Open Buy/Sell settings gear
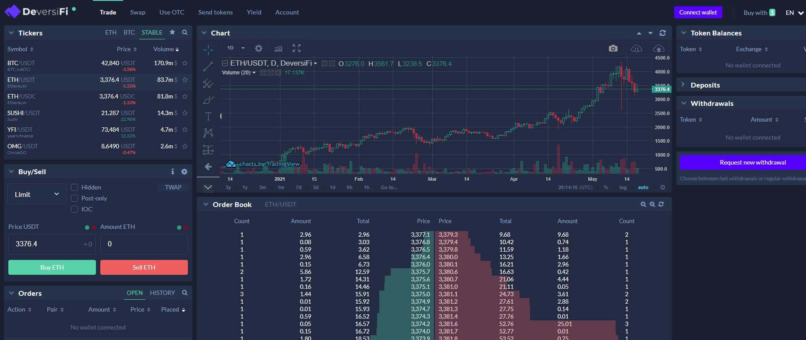The image size is (806, 340). coord(184,172)
